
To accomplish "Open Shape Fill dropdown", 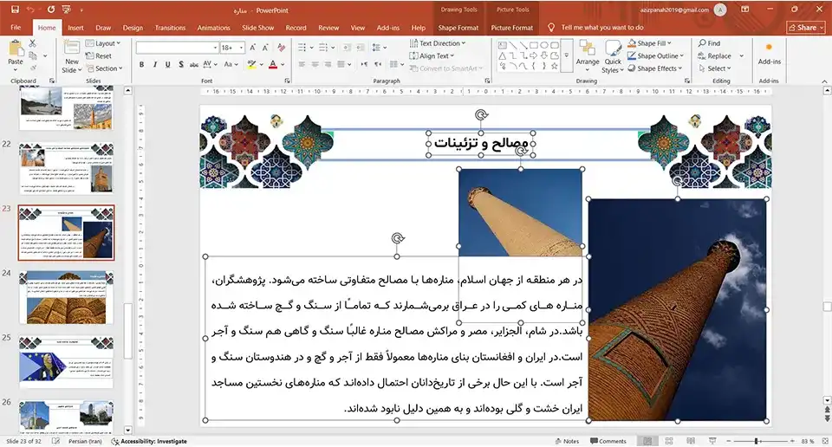I will (649, 43).
